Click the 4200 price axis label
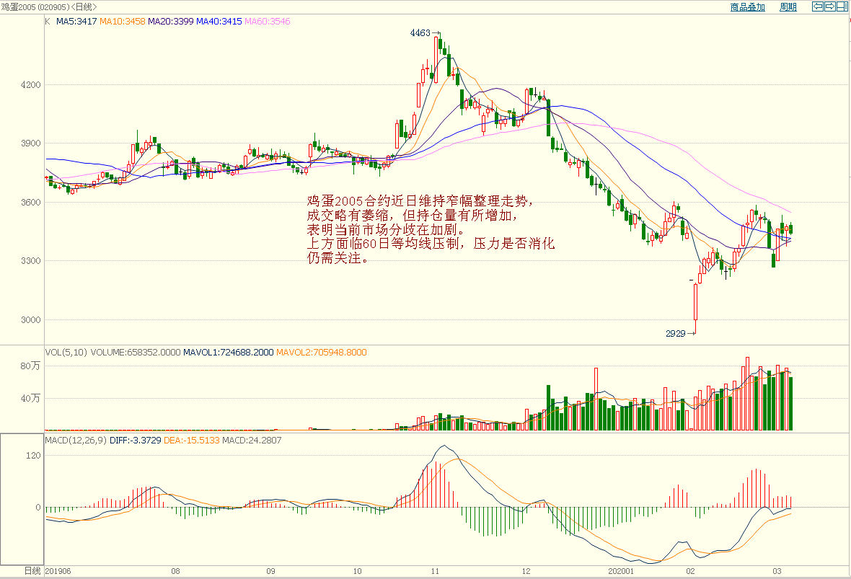The width and height of the screenshot is (851, 579). 31,85
